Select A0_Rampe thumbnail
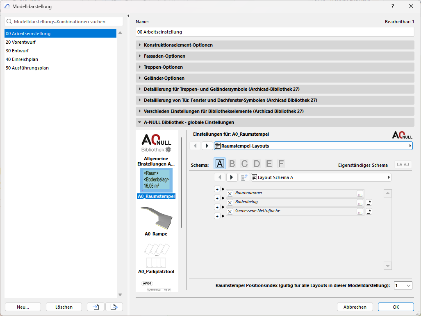This screenshot has height=316, width=421. pos(156,221)
